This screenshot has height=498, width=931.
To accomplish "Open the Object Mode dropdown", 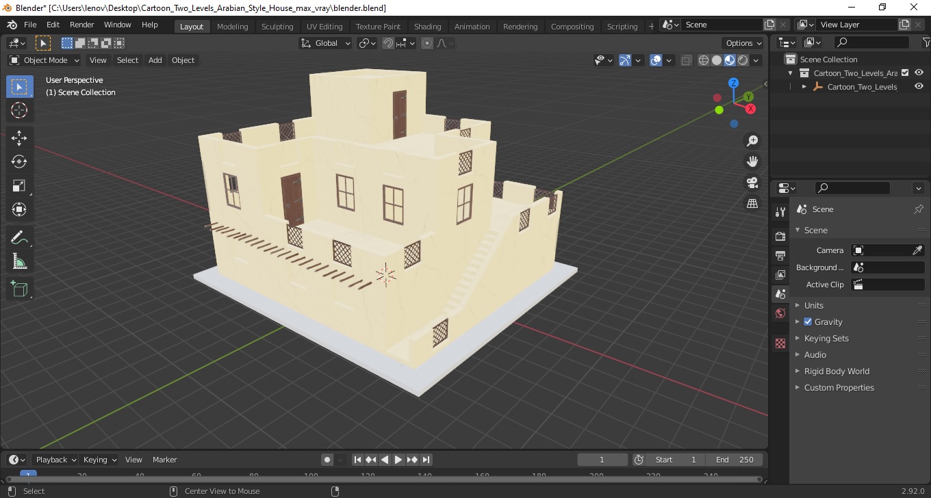I will tap(44, 60).
